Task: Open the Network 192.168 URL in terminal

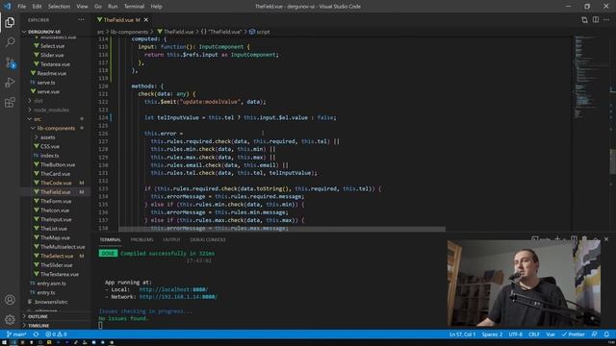Action: click(x=178, y=297)
